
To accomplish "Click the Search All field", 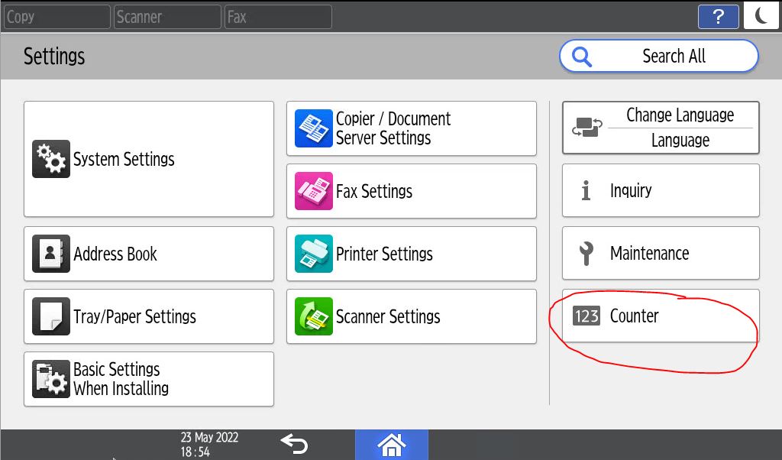I will click(659, 57).
